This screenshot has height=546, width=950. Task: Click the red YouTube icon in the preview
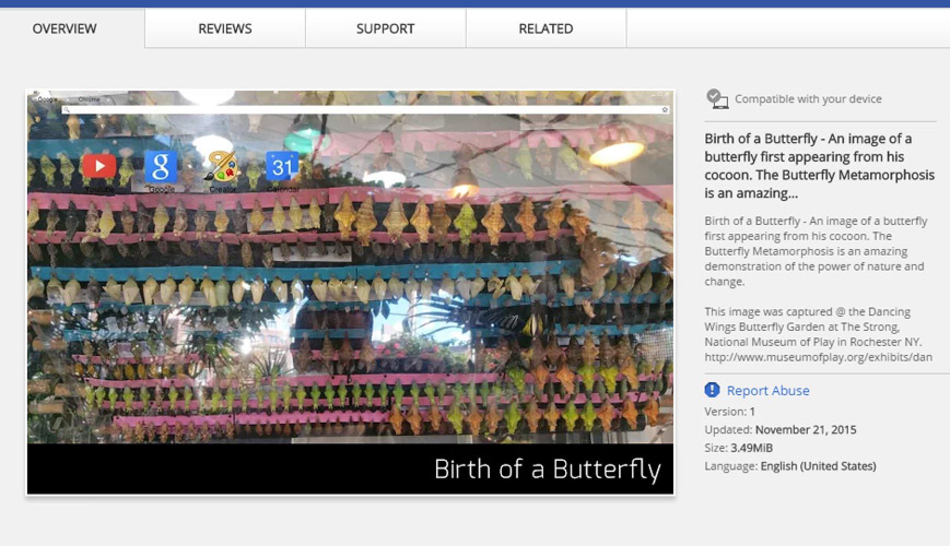pyautogui.click(x=99, y=166)
